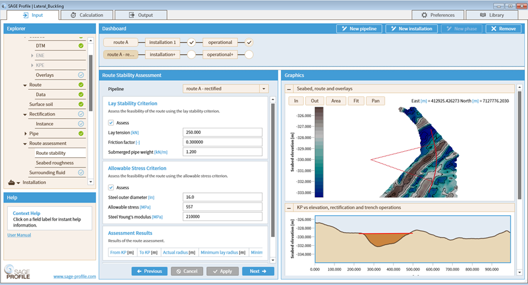
Task: Click the Submerged pipe weight field
Action: click(x=222, y=152)
